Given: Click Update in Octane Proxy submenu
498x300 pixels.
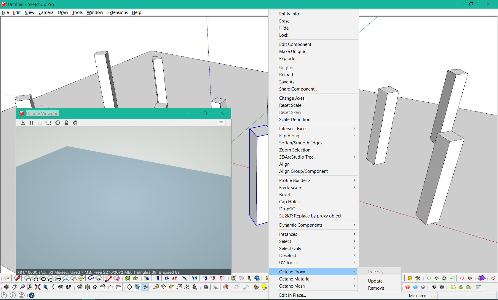Looking at the screenshot, I should [x=379, y=281].
